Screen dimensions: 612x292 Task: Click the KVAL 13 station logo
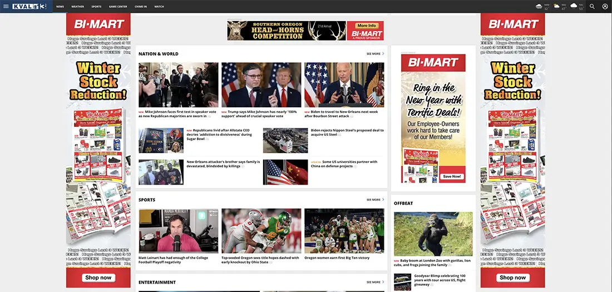tap(29, 6)
